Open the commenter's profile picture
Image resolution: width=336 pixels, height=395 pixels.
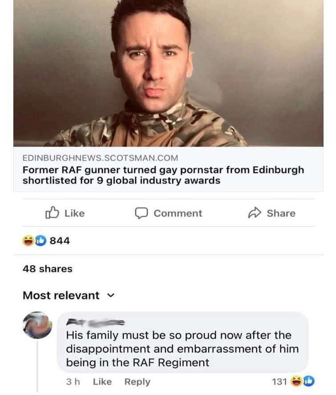37,325
